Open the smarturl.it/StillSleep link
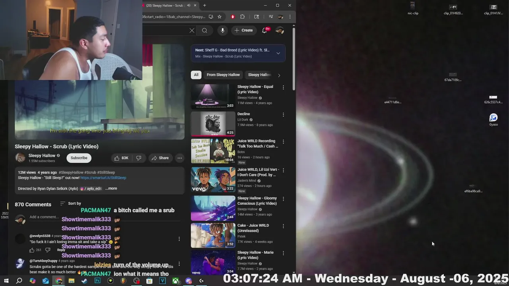This screenshot has height=286, width=509. pyautogui.click(x=103, y=178)
